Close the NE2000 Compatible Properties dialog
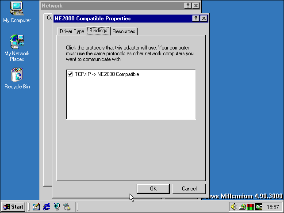This screenshot has height=213, width=284. (204, 19)
